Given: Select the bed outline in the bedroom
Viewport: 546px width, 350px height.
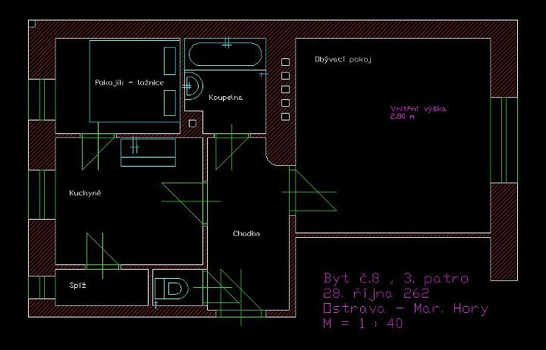Looking at the screenshot, I should tap(134, 81).
